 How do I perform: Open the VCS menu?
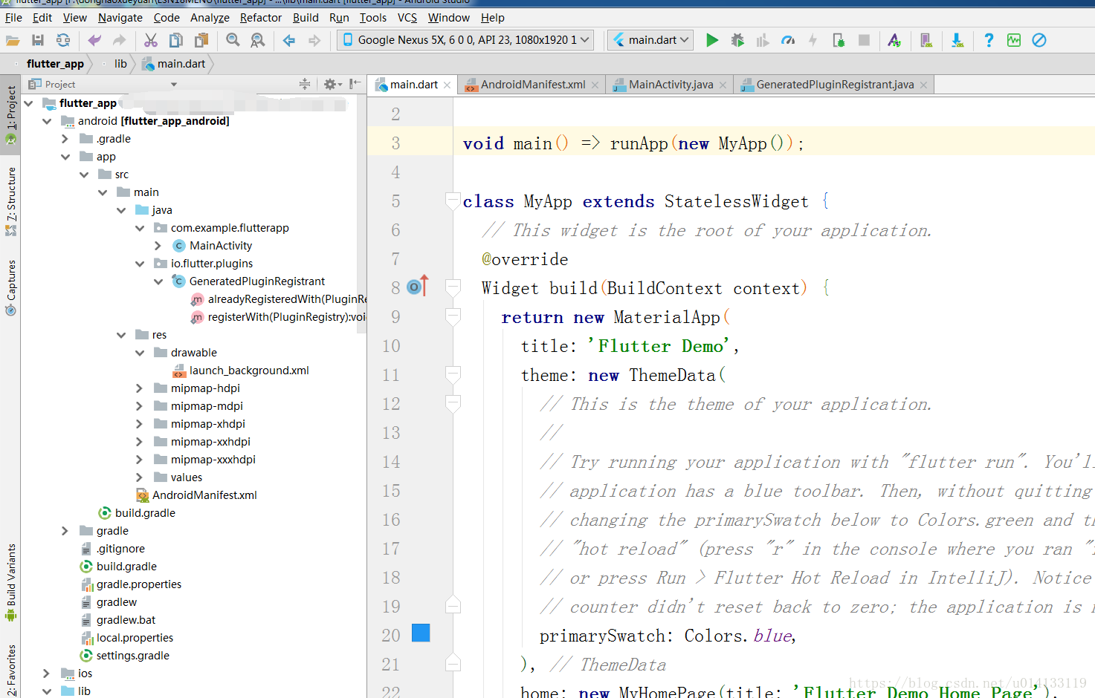407,18
